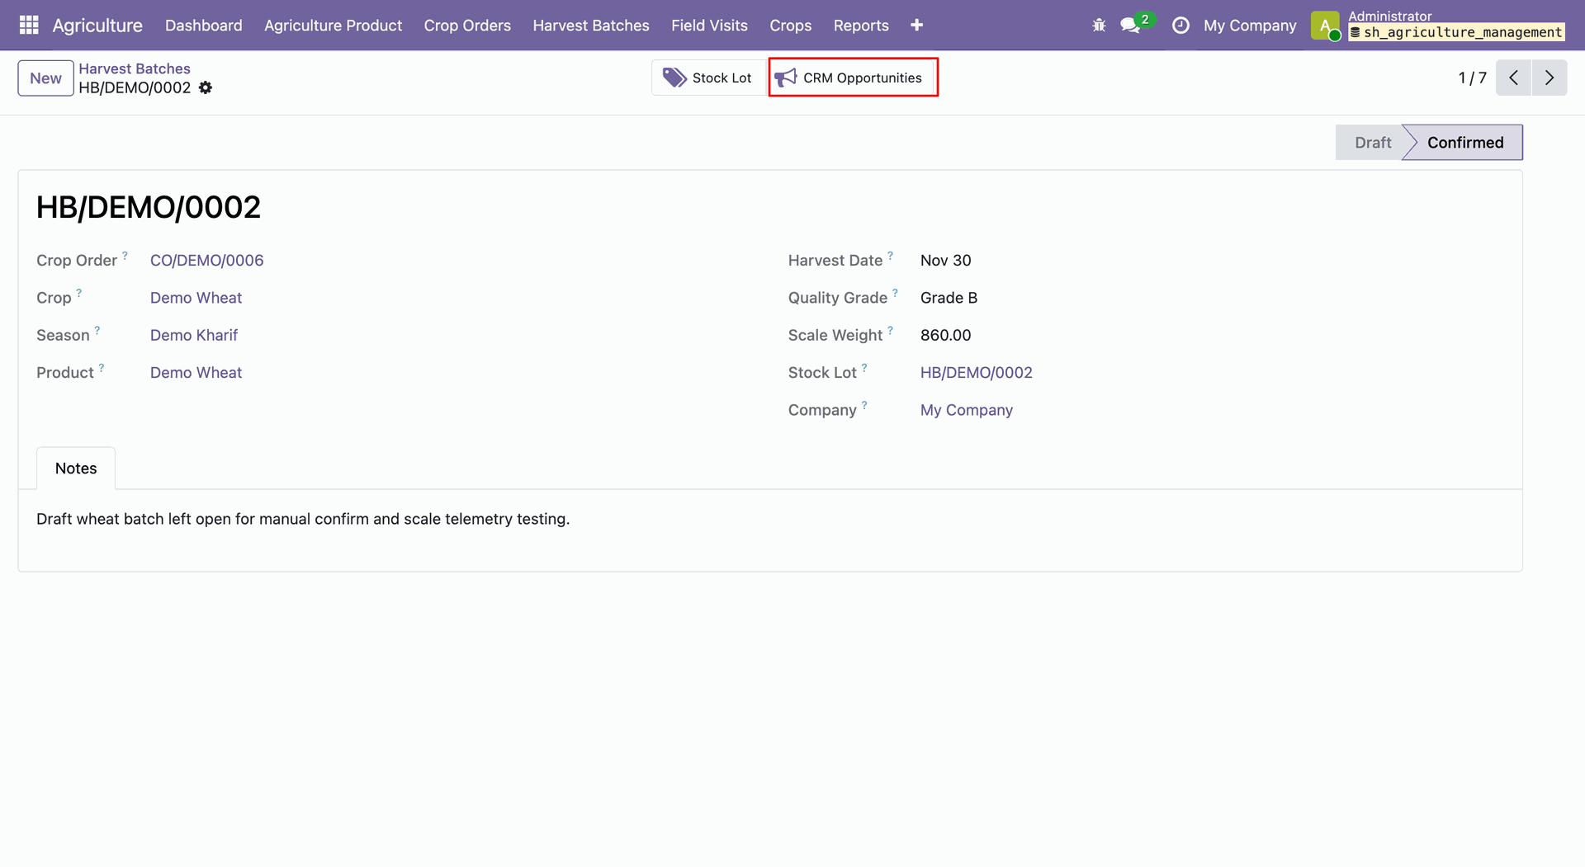Image resolution: width=1585 pixels, height=867 pixels.
Task: Open the Reports menu
Action: [x=861, y=26]
